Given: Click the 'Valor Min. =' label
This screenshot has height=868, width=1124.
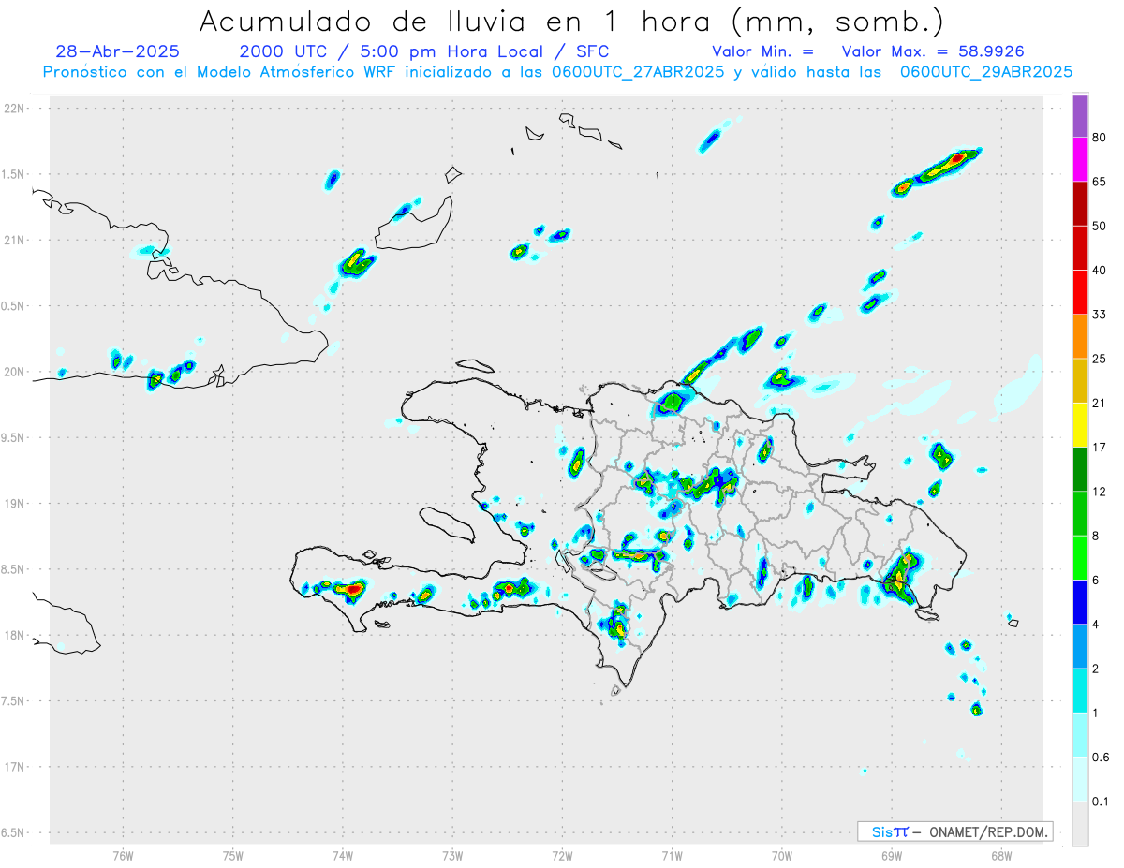Looking at the screenshot, I should tap(762, 51).
